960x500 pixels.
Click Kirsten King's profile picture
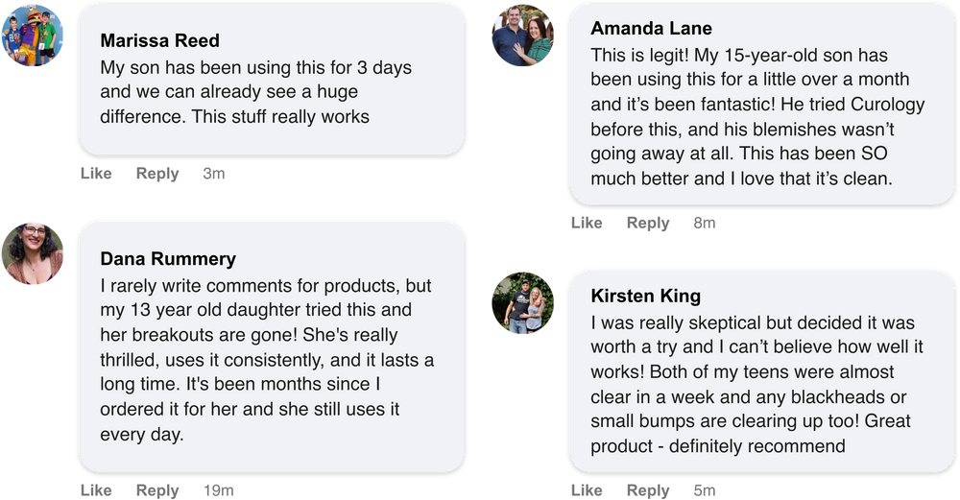pyautogui.click(x=522, y=303)
